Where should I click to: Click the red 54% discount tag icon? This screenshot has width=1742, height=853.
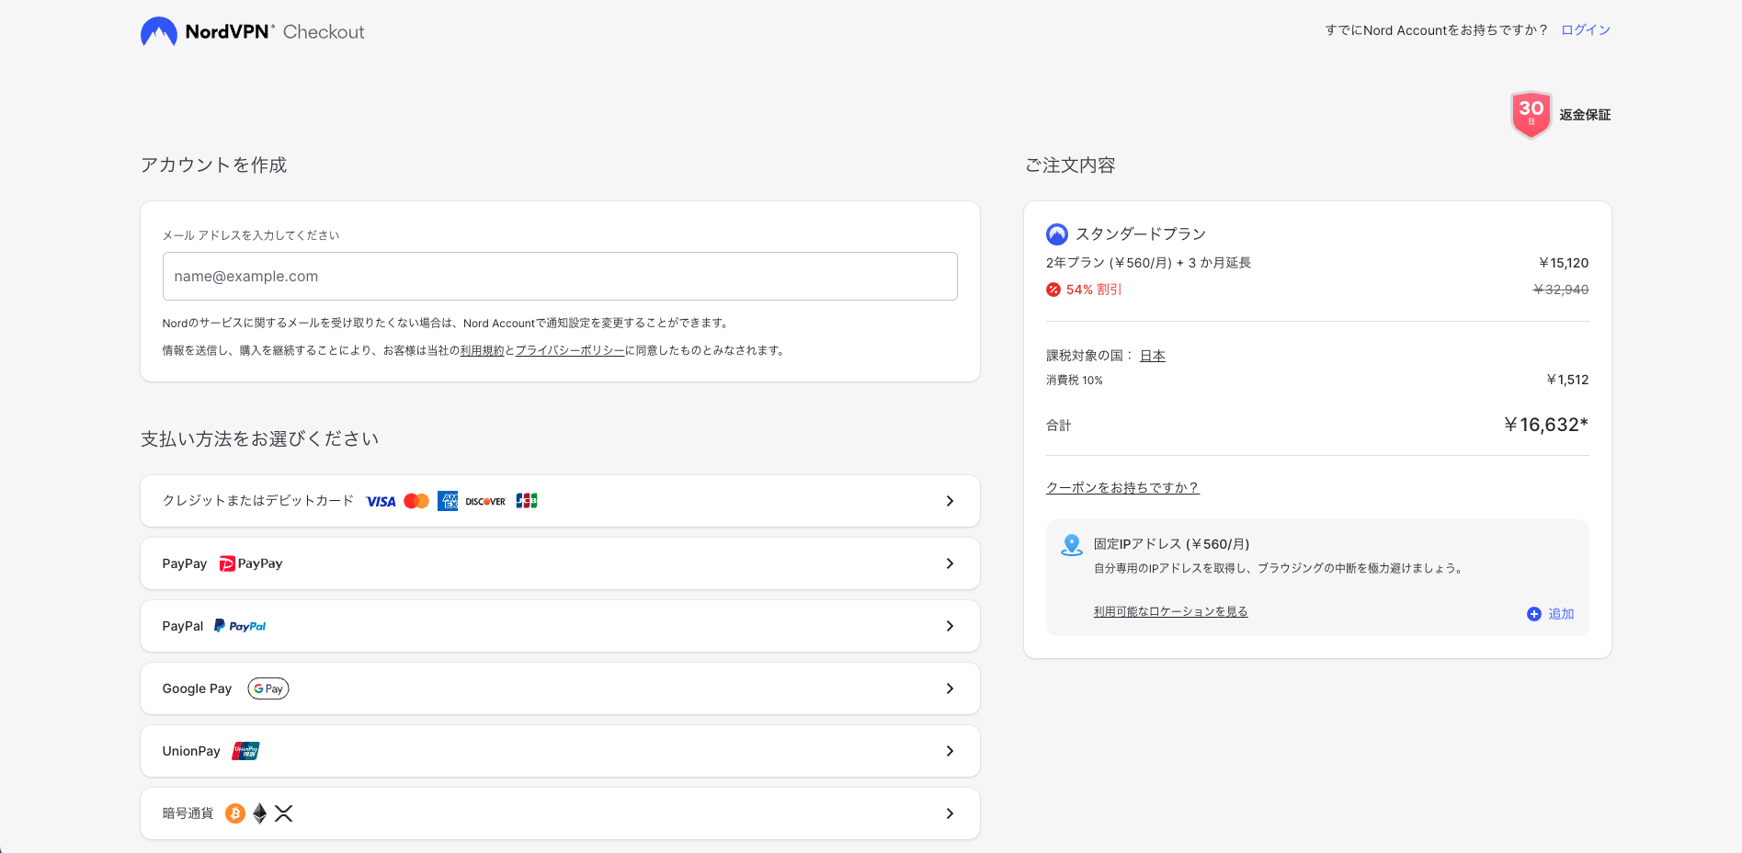pos(1053,290)
